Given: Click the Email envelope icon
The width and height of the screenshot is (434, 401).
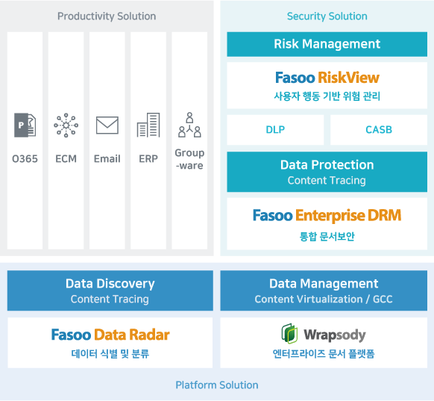Looking at the screenshot, I should pyautogui.click(x=107, y=125).
